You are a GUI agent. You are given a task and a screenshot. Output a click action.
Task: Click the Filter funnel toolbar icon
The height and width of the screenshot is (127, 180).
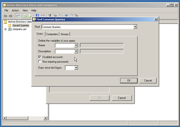[x=66, y=16]
